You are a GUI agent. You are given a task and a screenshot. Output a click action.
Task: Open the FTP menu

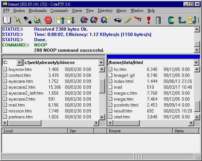tap(6, 11)
